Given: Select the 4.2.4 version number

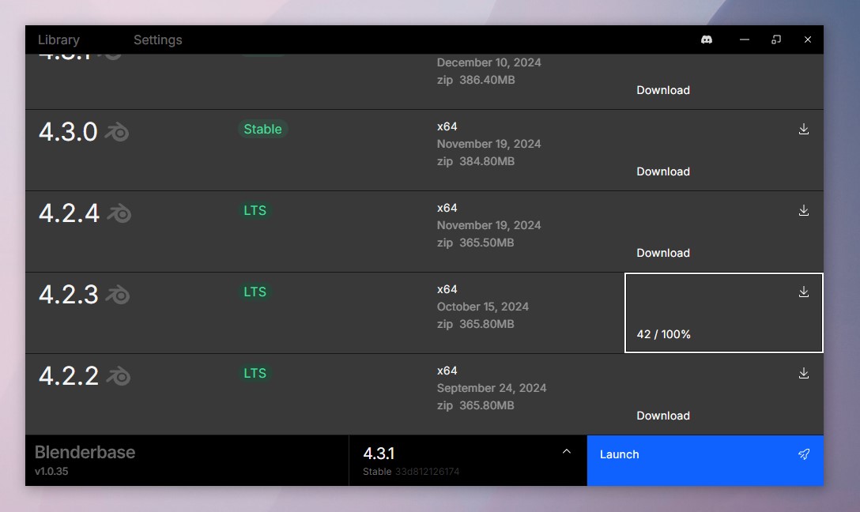Looking at the screenshot, I should [x=69, y=213].
